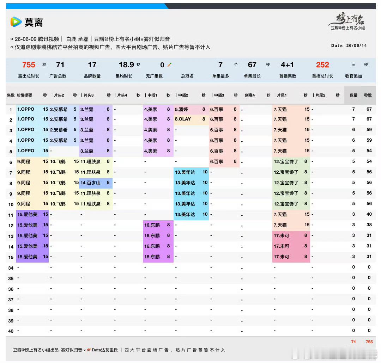
Task: Click the Date: 26/06/14 label
Action: tap(349, 45)
